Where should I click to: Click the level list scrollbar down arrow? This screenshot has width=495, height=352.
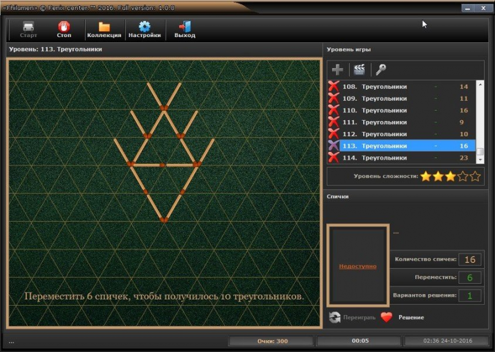(x=480, y=160)
